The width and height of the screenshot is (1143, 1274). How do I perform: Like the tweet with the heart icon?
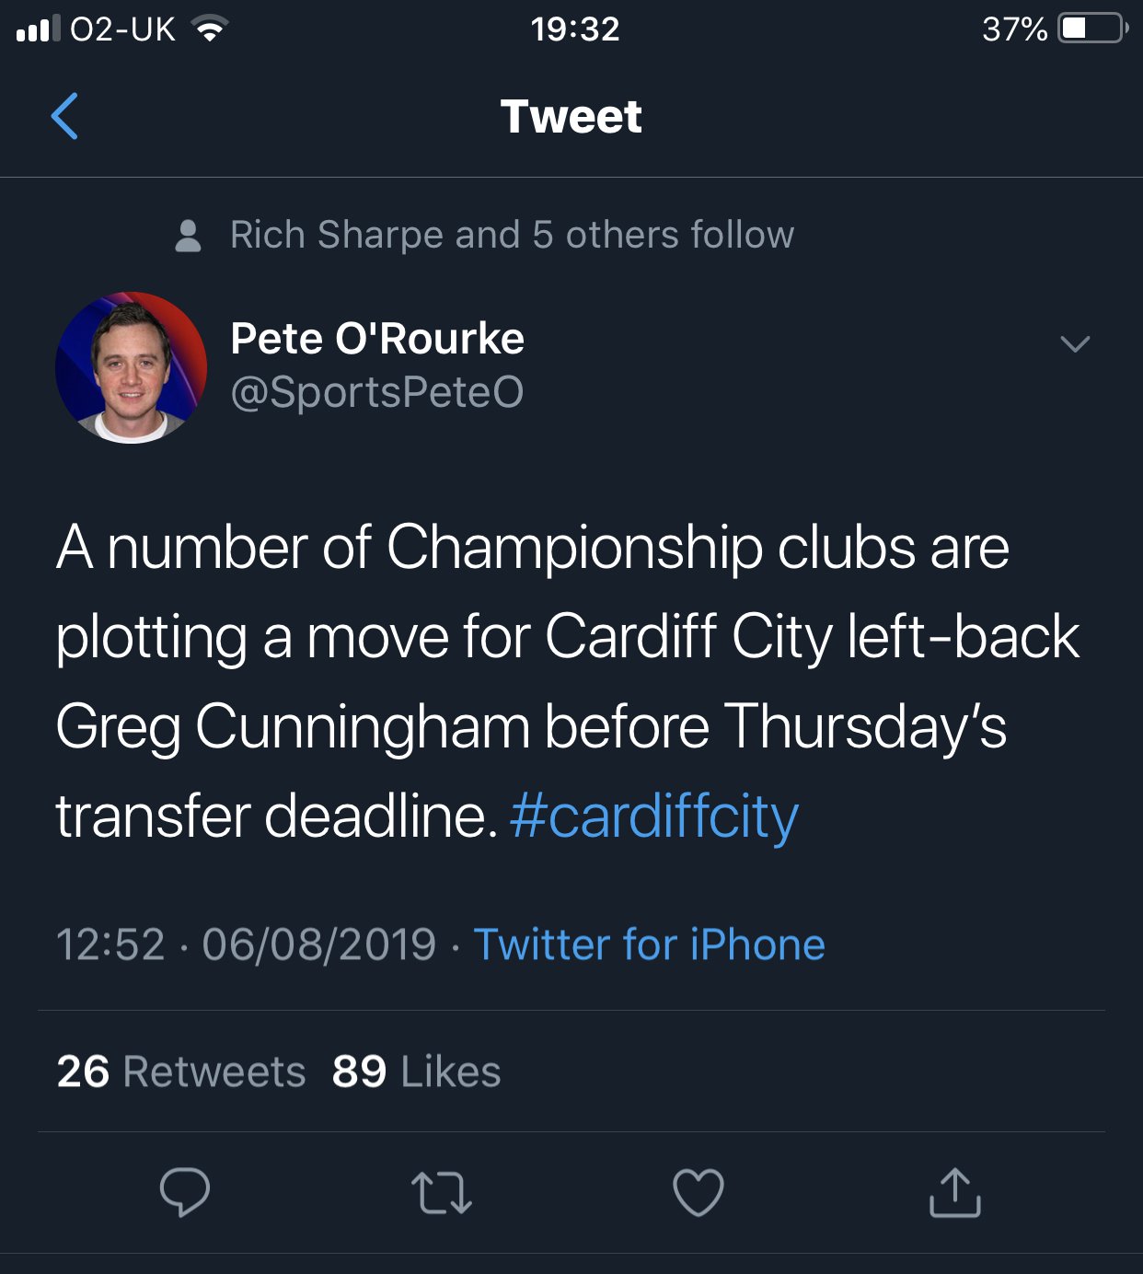[698, 1192]
